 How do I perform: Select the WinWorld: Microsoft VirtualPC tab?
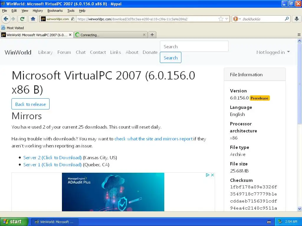pyautogui.click(x=37, y=35)
